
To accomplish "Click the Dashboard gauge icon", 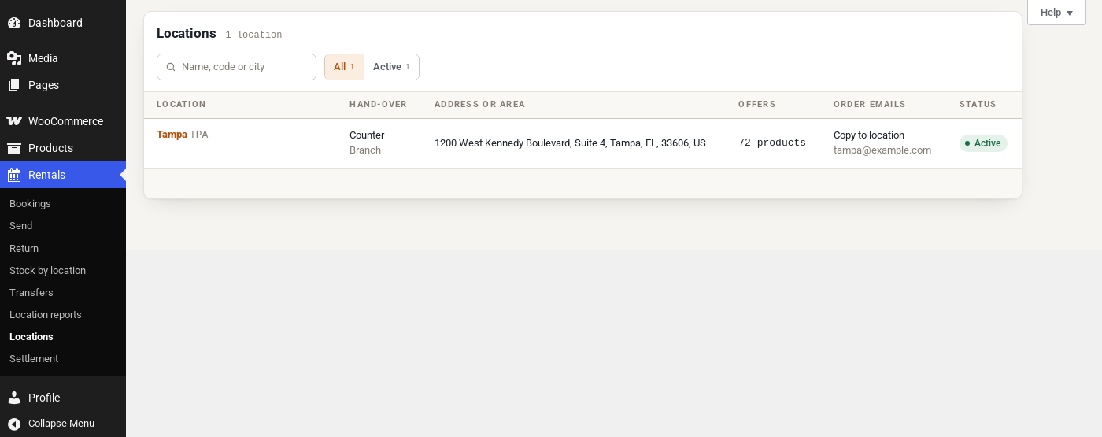I will [x=14, y=23].
